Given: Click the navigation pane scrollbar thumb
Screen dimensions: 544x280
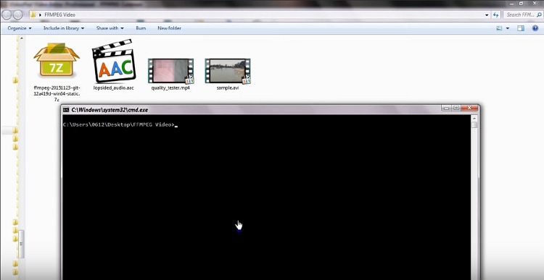Looking at the screenshot, I should click(21, 244).
